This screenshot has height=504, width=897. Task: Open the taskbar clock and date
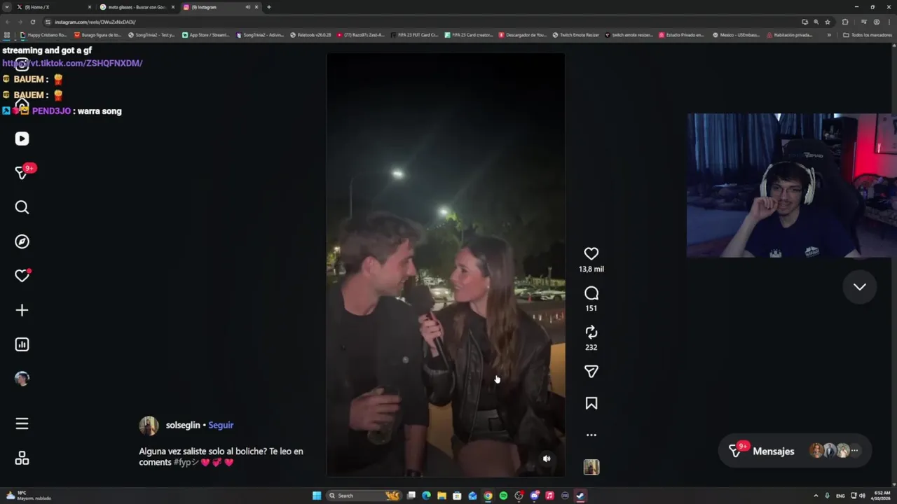click(x=882, y=496)
